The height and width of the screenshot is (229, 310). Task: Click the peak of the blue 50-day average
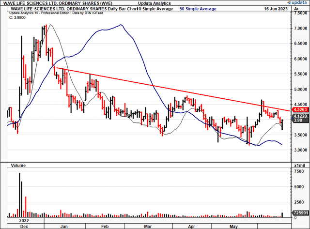[x=121, y=25]
